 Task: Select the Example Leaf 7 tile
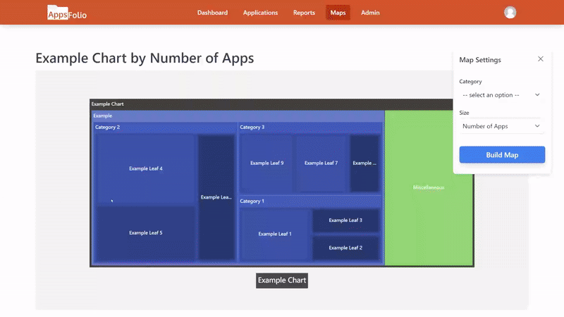321,163
